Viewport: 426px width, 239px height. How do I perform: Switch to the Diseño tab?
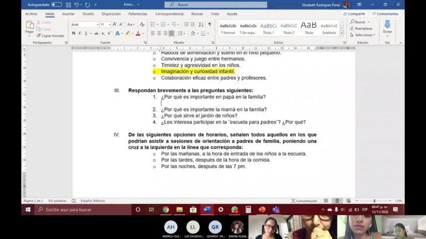point(88,14)
